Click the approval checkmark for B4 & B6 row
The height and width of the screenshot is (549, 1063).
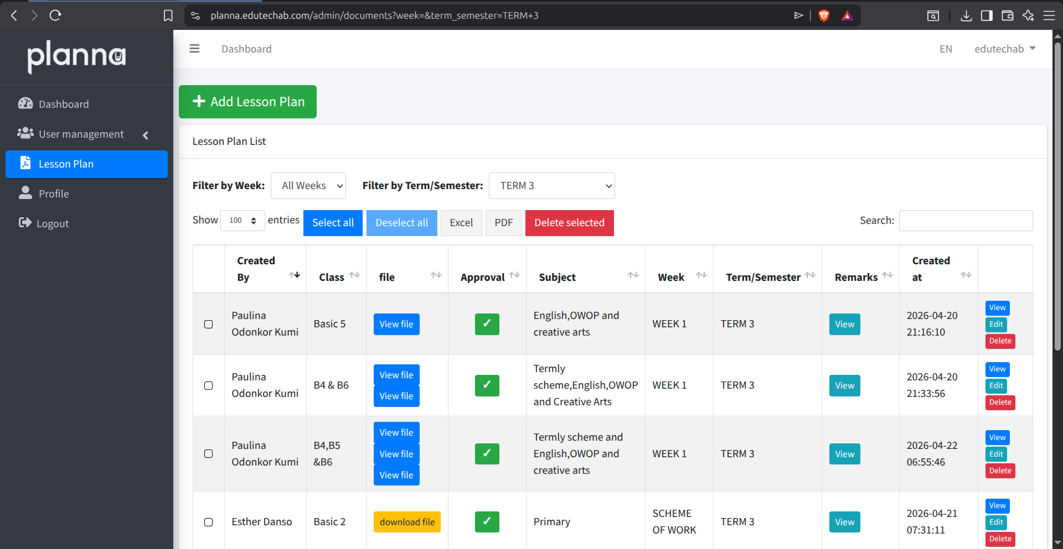(487, 385)
